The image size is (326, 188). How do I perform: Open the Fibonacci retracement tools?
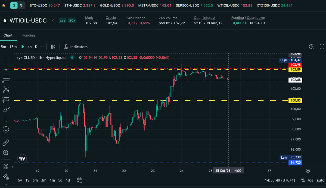[x=6, y=79]
